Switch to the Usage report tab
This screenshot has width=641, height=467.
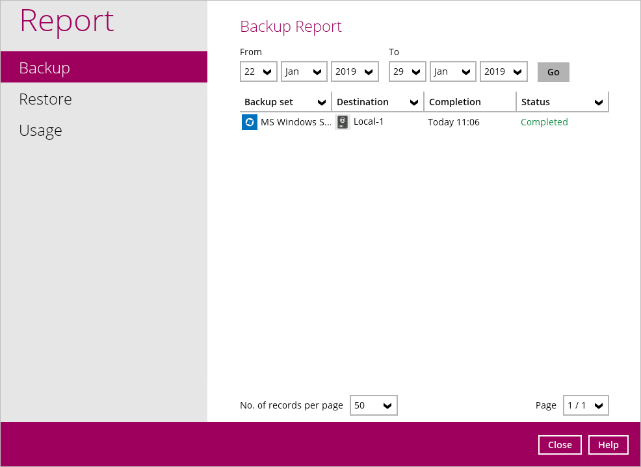[40, 131]
